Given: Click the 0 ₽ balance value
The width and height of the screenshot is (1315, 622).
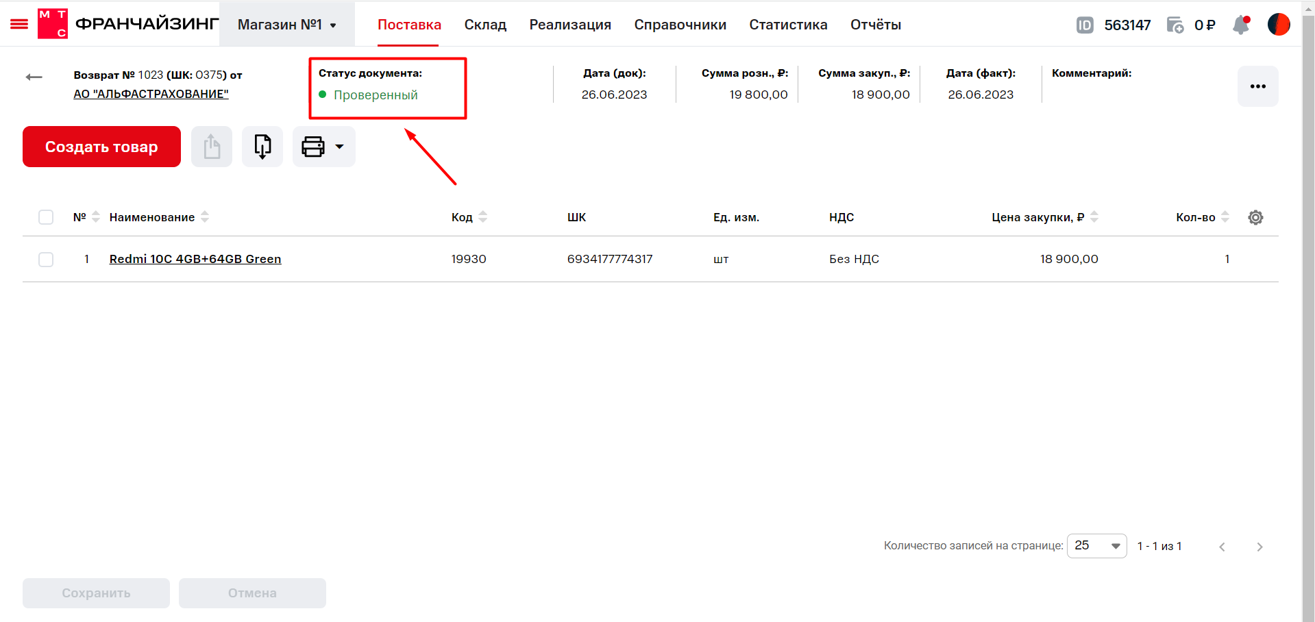Looking at the screenshot, I should pyautogui.click(x=1205, y=25).
